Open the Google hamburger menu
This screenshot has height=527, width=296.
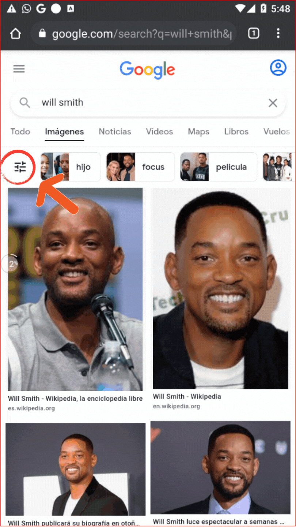pos(19,69)
